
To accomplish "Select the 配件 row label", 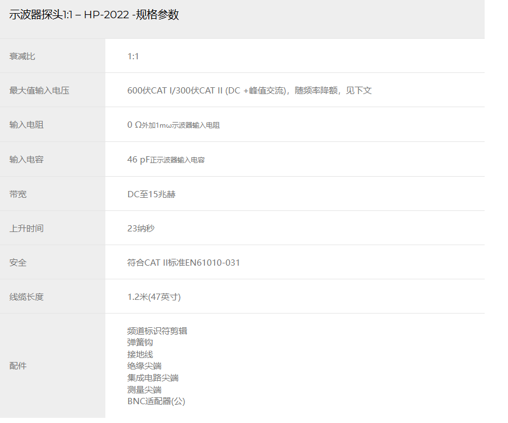I will pyautogui.click(x=18, y=366).
